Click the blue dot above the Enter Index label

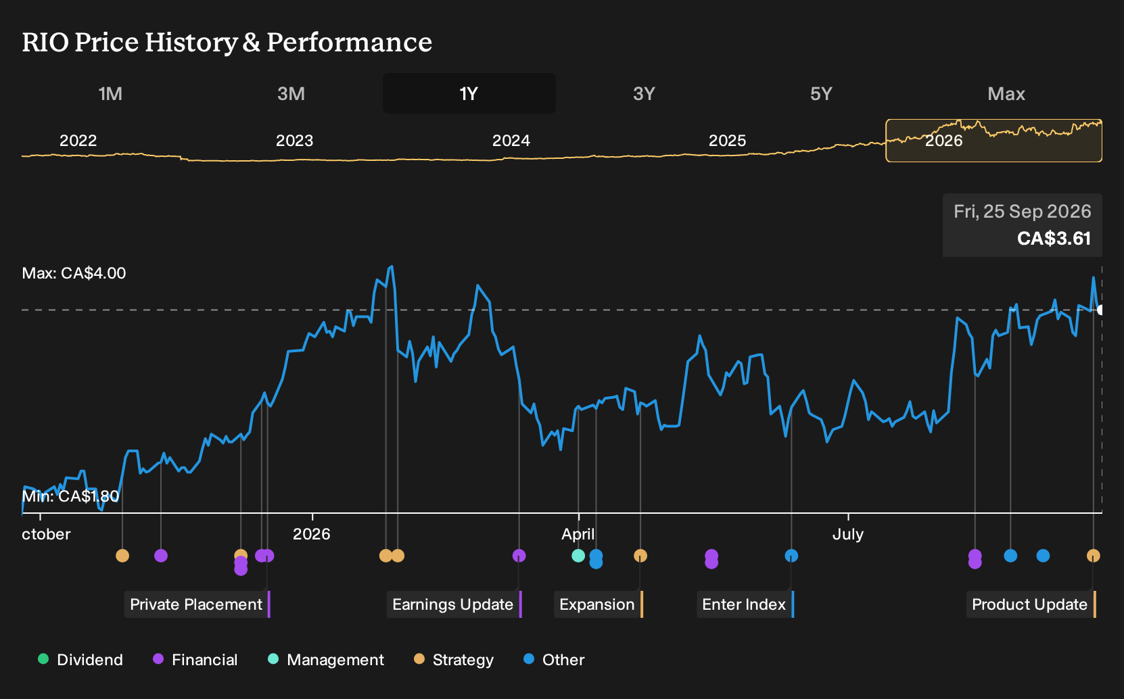pyautogui.click(x=791, y=556)
